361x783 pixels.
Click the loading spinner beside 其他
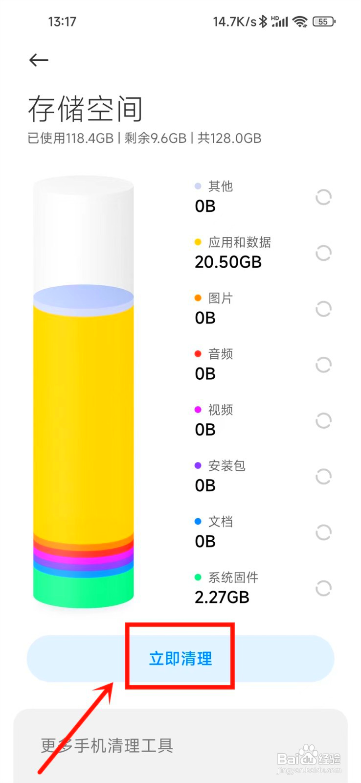(x=323, y=197)
